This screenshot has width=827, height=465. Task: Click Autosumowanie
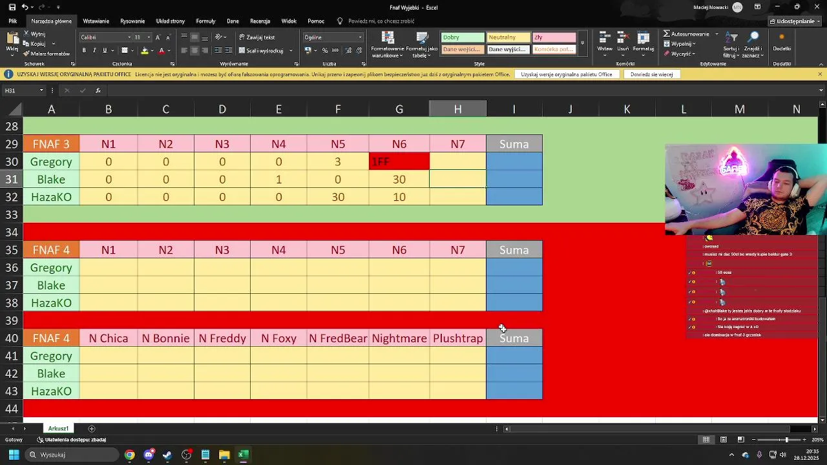tap(687, 34)
